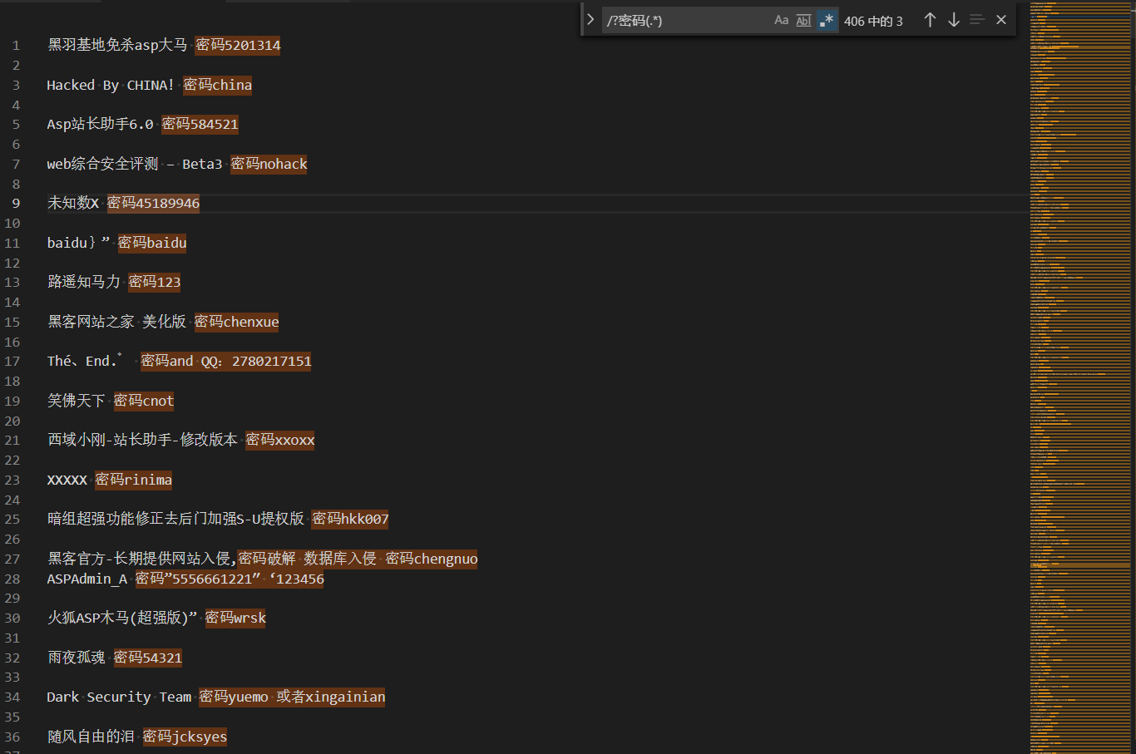
Task: Go to the previous match arrow
Action: (930, 20)
